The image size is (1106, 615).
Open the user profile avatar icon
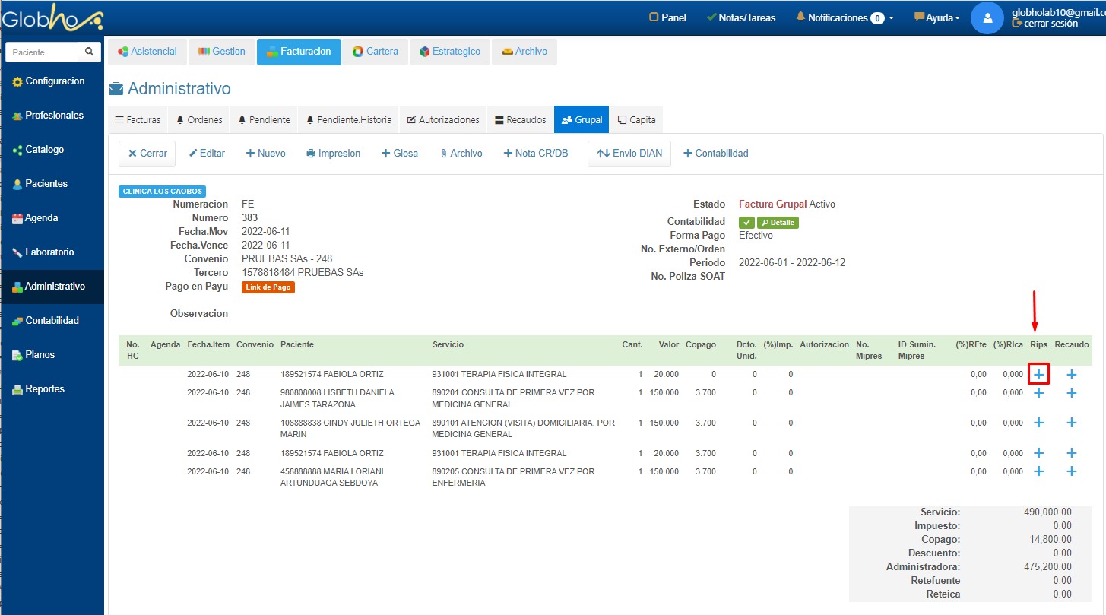(987, 17)
